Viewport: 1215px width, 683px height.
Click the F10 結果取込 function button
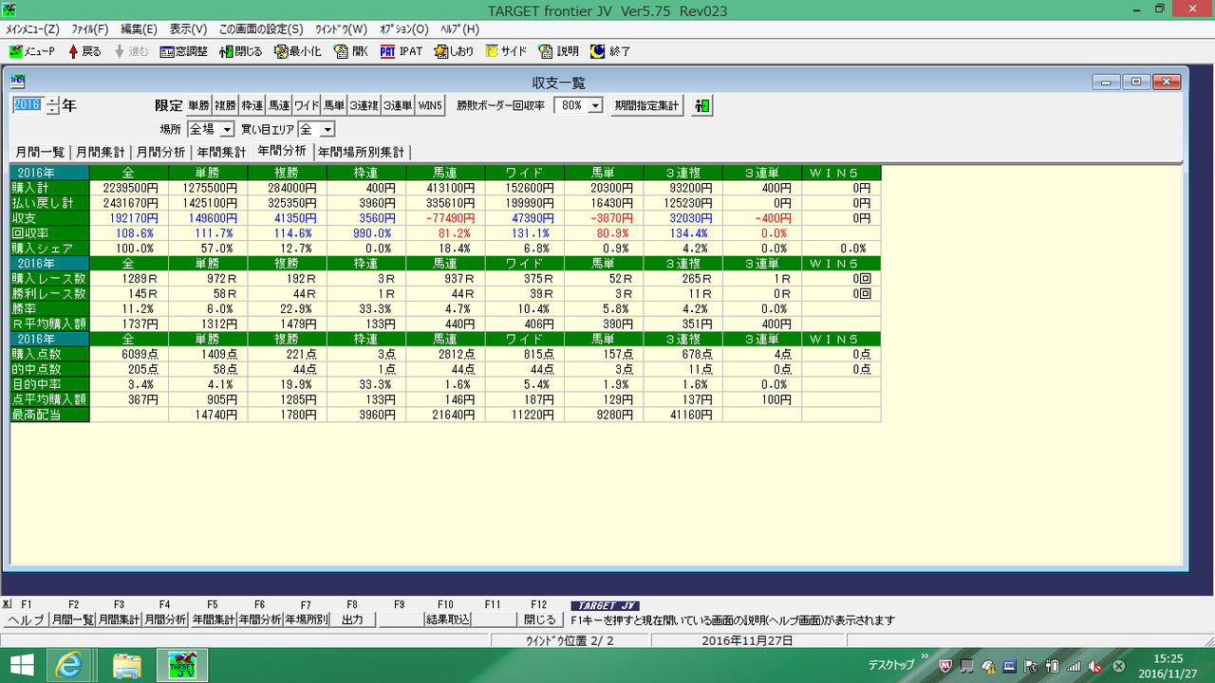(x=446, y=620)
